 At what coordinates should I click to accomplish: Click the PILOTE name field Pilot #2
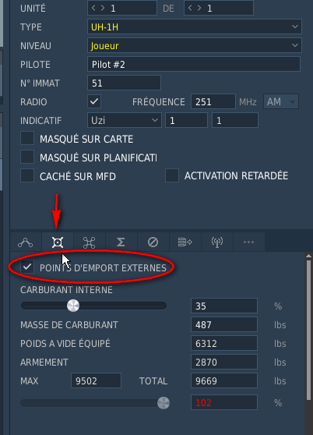194,64
